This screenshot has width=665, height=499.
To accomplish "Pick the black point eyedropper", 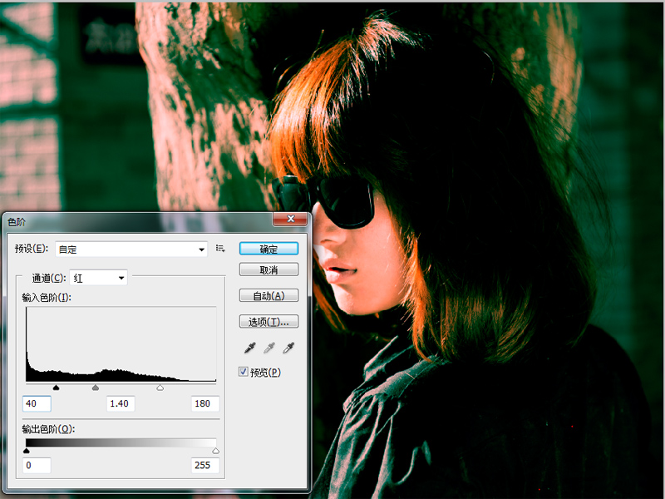I will pyautogui.click(x=248, y=349).
